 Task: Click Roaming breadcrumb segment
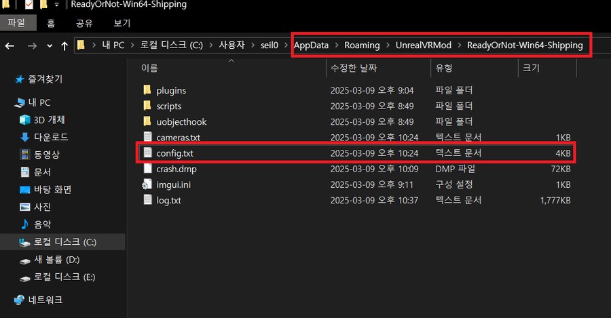[362, 45]
